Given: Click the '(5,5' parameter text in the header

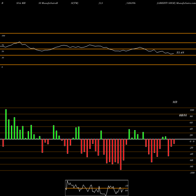Looking at the screenshot, I should coord(101,3).
